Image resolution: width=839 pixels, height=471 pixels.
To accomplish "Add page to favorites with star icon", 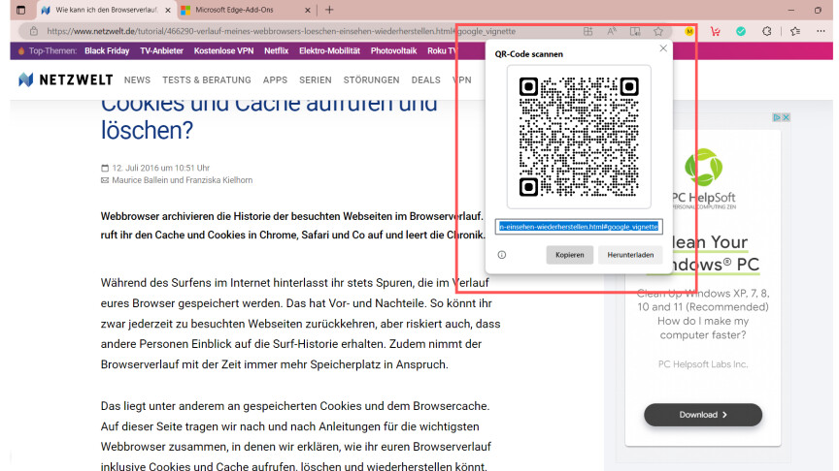I will (658, 31).
